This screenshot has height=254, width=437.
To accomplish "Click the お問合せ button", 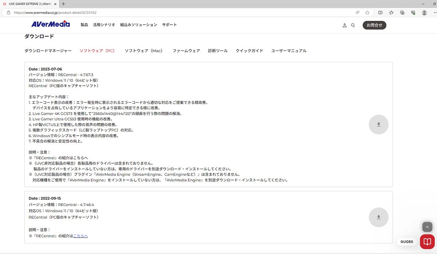I will click(x=374, y=25).
